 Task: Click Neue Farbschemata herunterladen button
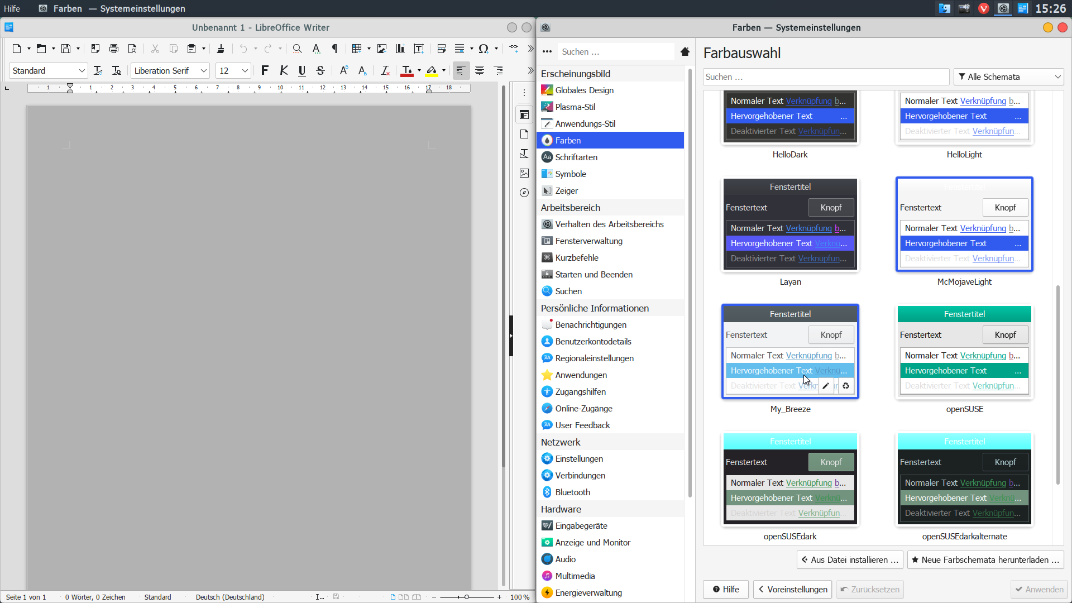(985, 559)
